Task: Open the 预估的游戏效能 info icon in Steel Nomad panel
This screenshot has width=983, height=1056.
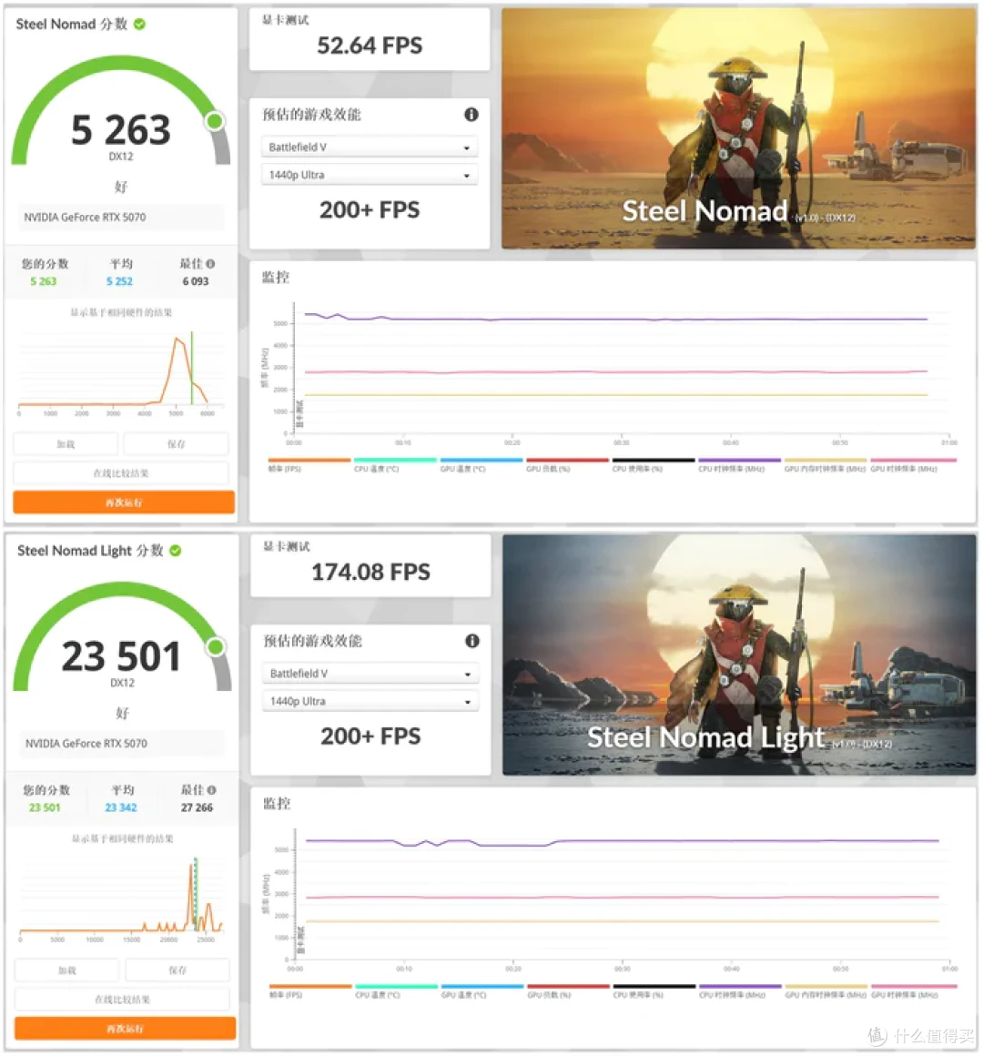Action: point(471,115)
